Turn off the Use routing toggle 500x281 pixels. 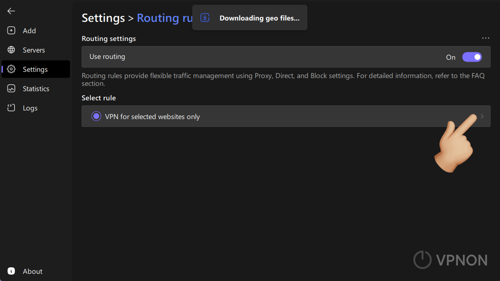472,57
